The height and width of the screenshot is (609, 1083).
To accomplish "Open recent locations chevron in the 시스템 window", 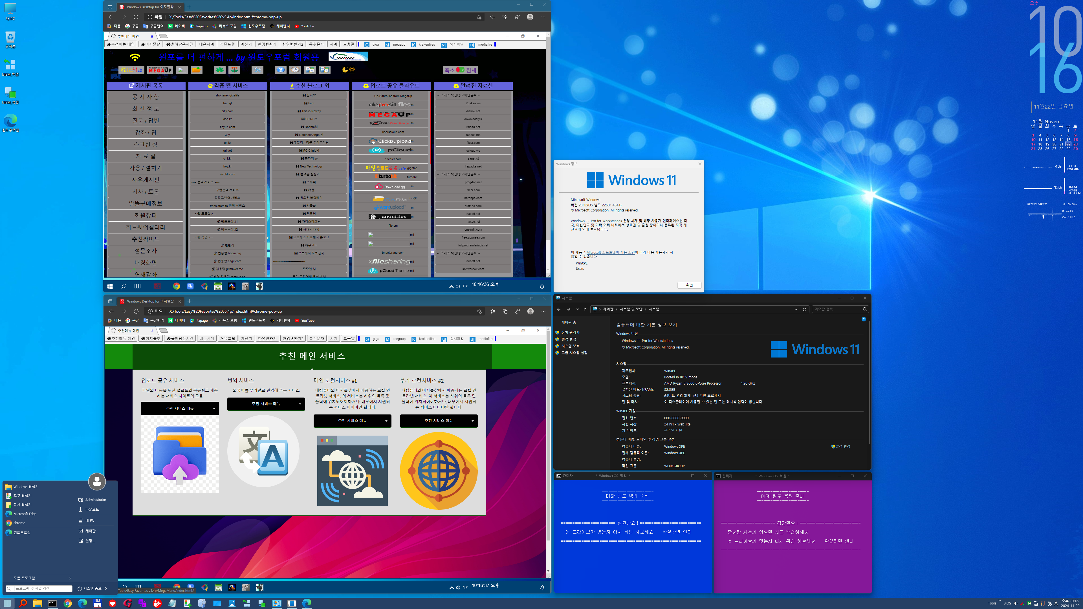I will (x=577, y=309).
